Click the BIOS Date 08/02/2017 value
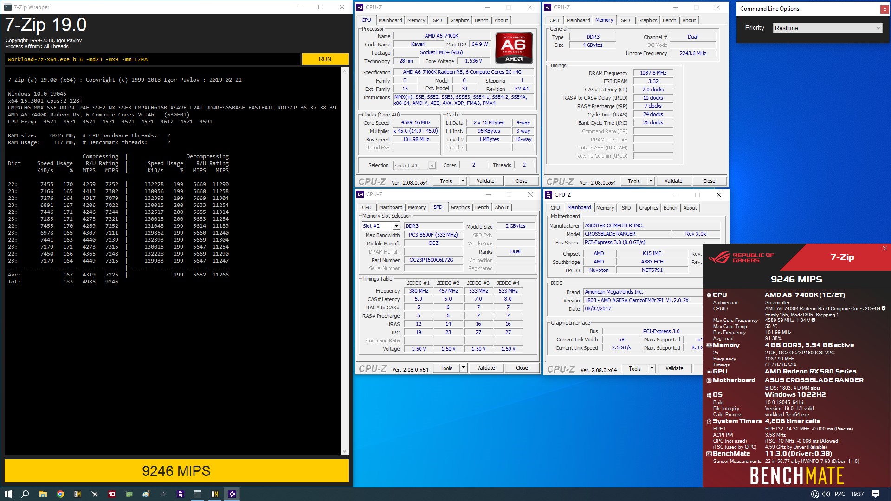 tap(642, 309)
